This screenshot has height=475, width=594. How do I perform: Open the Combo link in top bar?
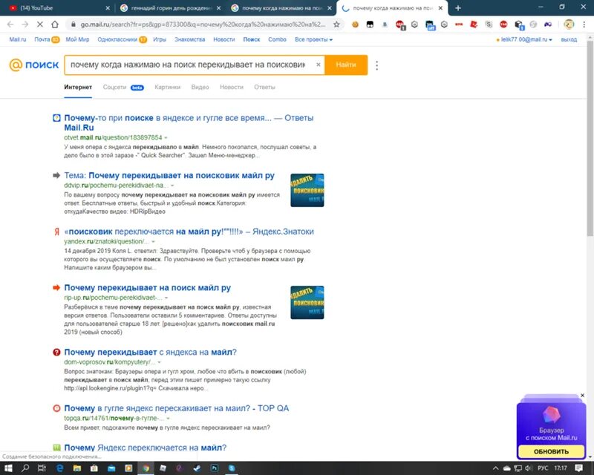(x=277, y=39)
